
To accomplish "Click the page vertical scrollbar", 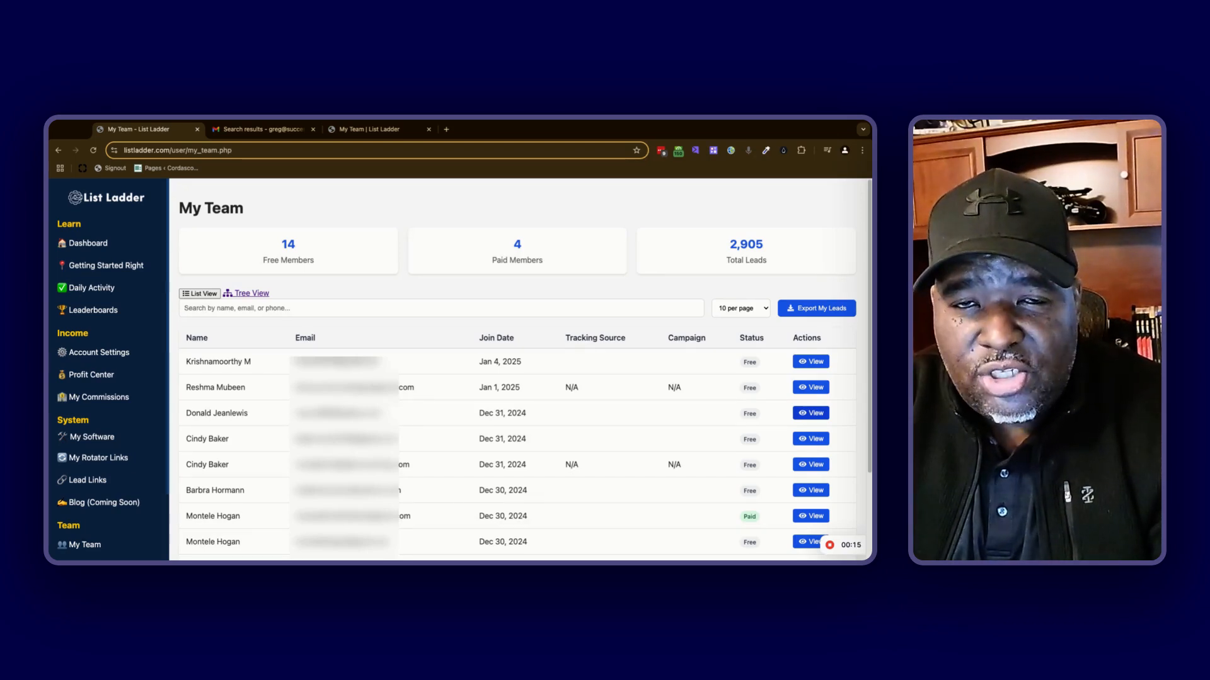I will (870, 326).
